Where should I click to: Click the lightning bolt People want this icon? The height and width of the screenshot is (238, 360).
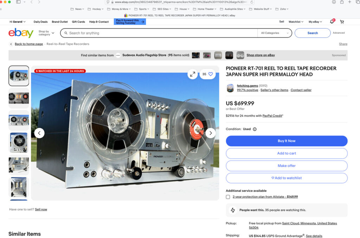pyautogui.click(x=233, y=210)
